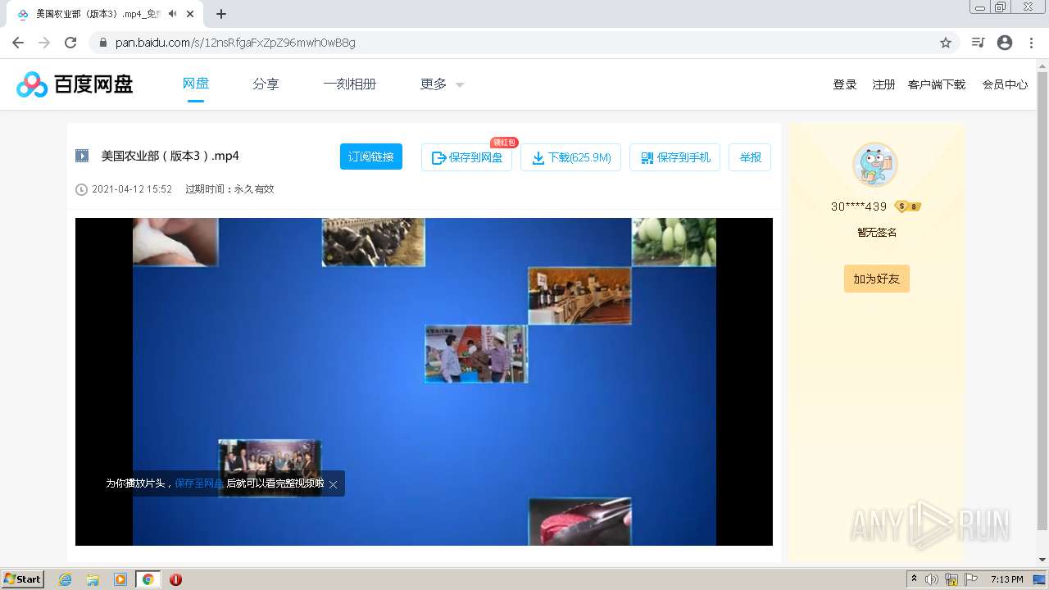Image resolution: width=1049 pixels, height=590 pixels.
Task: Click the username 30****439
Action: point(859,206)
